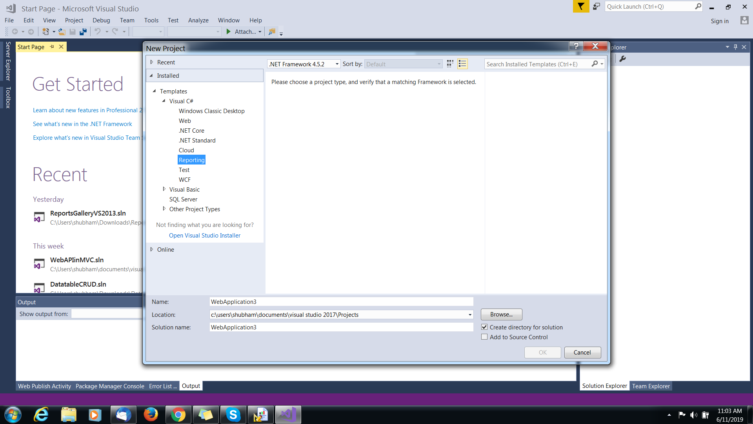
Task: Open the yellow notifications filter flag
Action: pyautogui.click(x=581, y=6)
